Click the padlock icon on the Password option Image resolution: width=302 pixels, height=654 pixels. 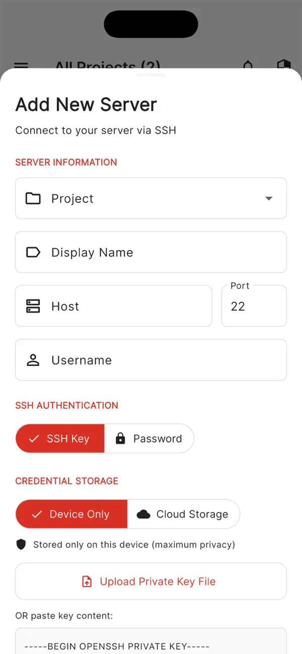[120, 439]
